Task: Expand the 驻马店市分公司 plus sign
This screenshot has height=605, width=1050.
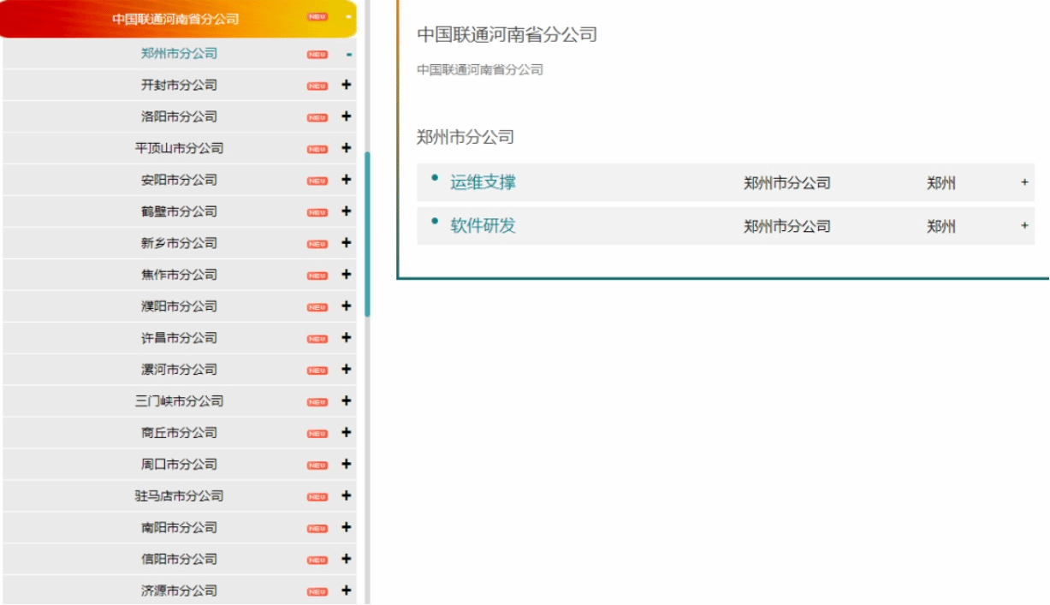Action: pyautogui.click(x=347, y=496)
